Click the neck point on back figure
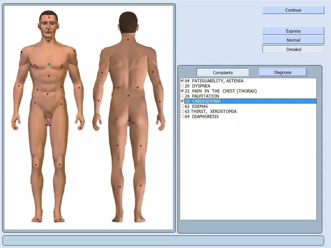This screenshot has height=248, width=331. click(128, 40)
